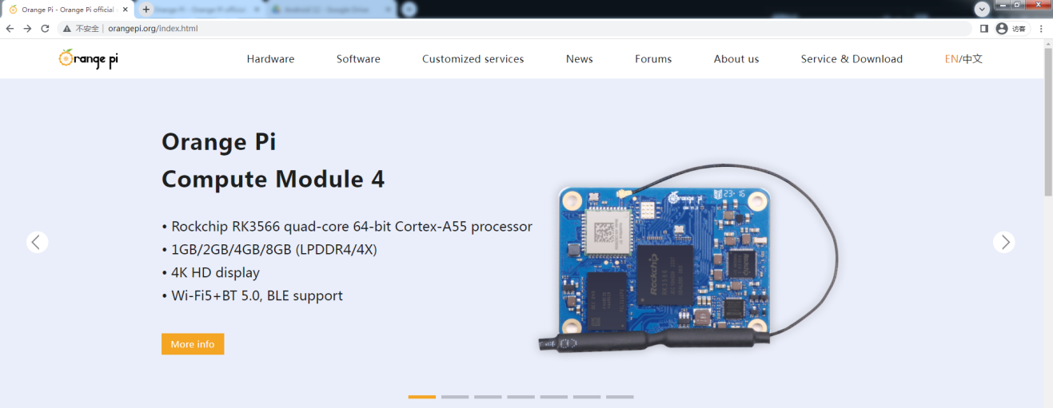Click the browser forward arrow
This screenshot has height=408, width=1053.
tap(27, 28)
